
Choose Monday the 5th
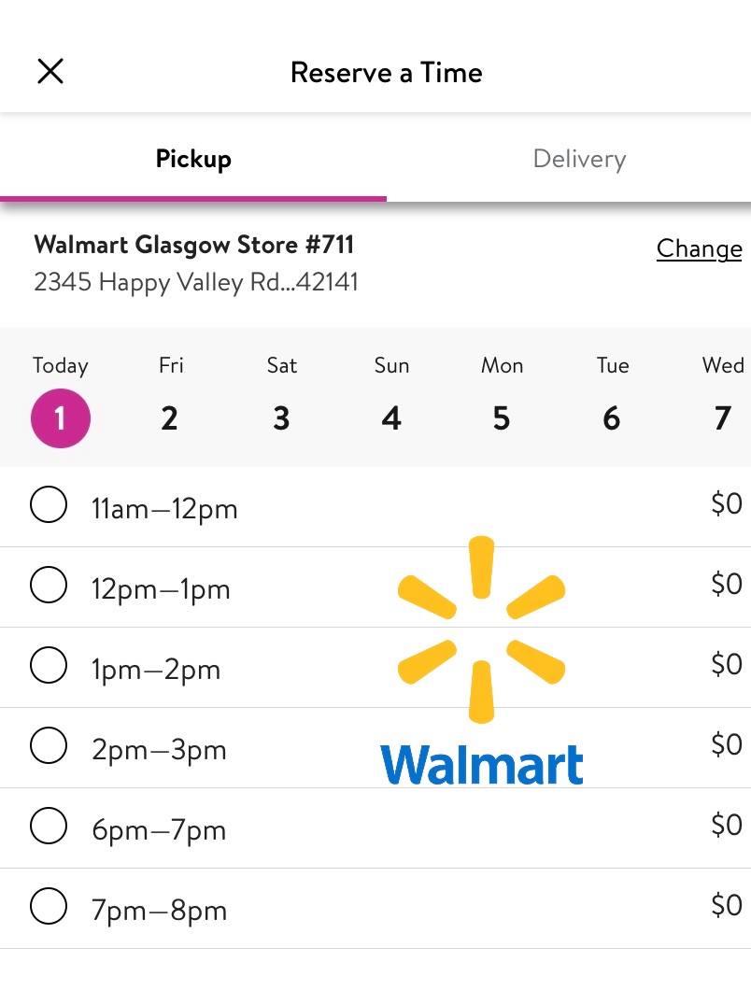tap(502, 417)
